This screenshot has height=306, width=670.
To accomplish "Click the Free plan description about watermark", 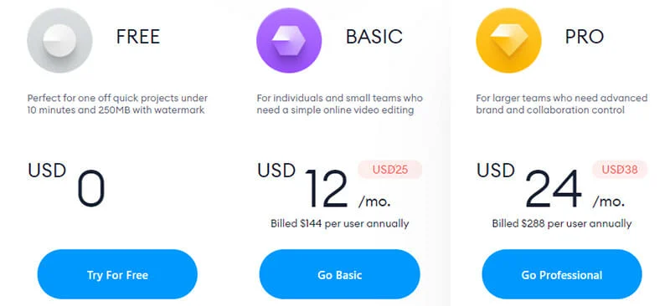I will tap(117, 105).
